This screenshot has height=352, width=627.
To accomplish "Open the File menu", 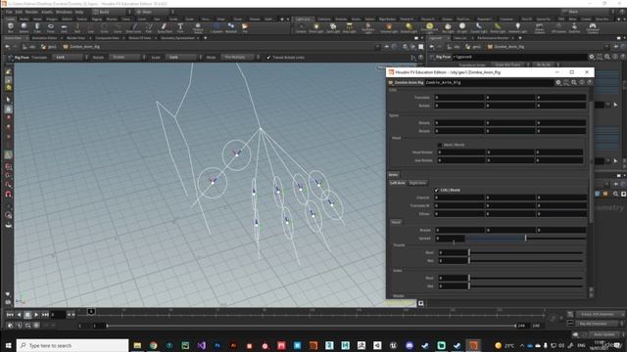I will pyautogui.click(x=9, y=12).
